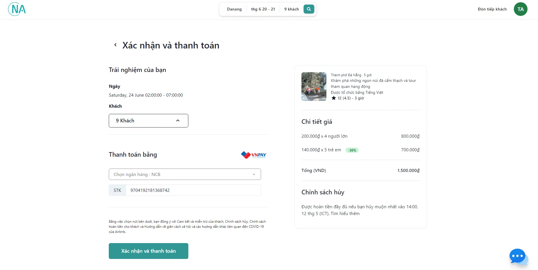This screenshot has height=270, width=538.
Task: Click the STK account number field
Action: [x=193, y=190]
